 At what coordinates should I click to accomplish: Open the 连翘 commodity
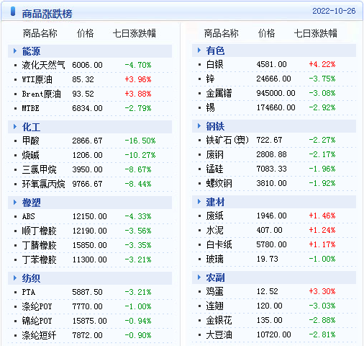coord(214,306)
